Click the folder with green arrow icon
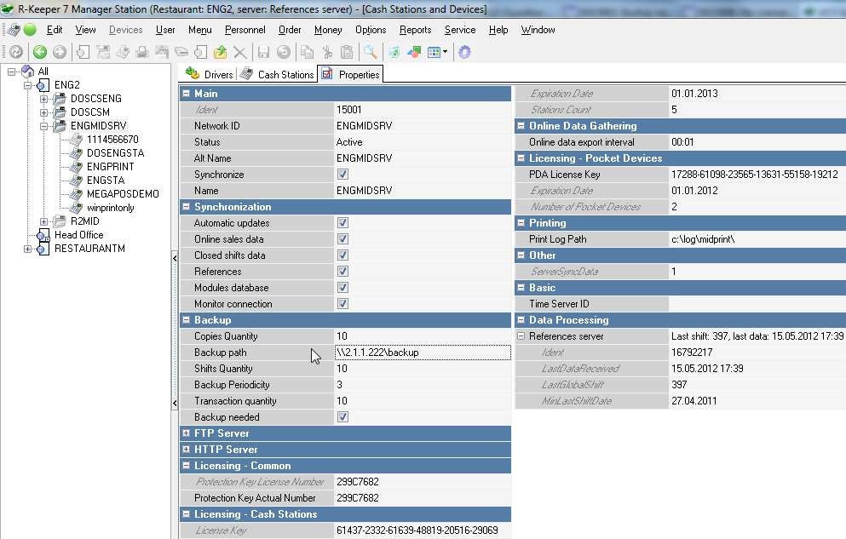Image resolution: width=846 pixels, height=539 pixels. click(221, 52)
